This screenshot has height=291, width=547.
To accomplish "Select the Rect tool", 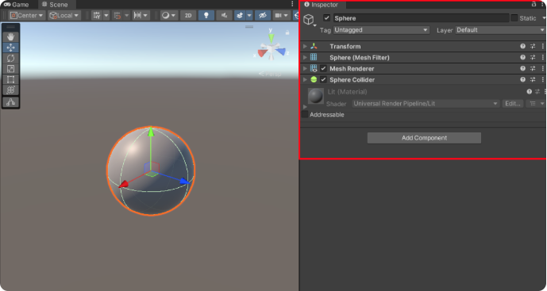I will tap(10, 79).
